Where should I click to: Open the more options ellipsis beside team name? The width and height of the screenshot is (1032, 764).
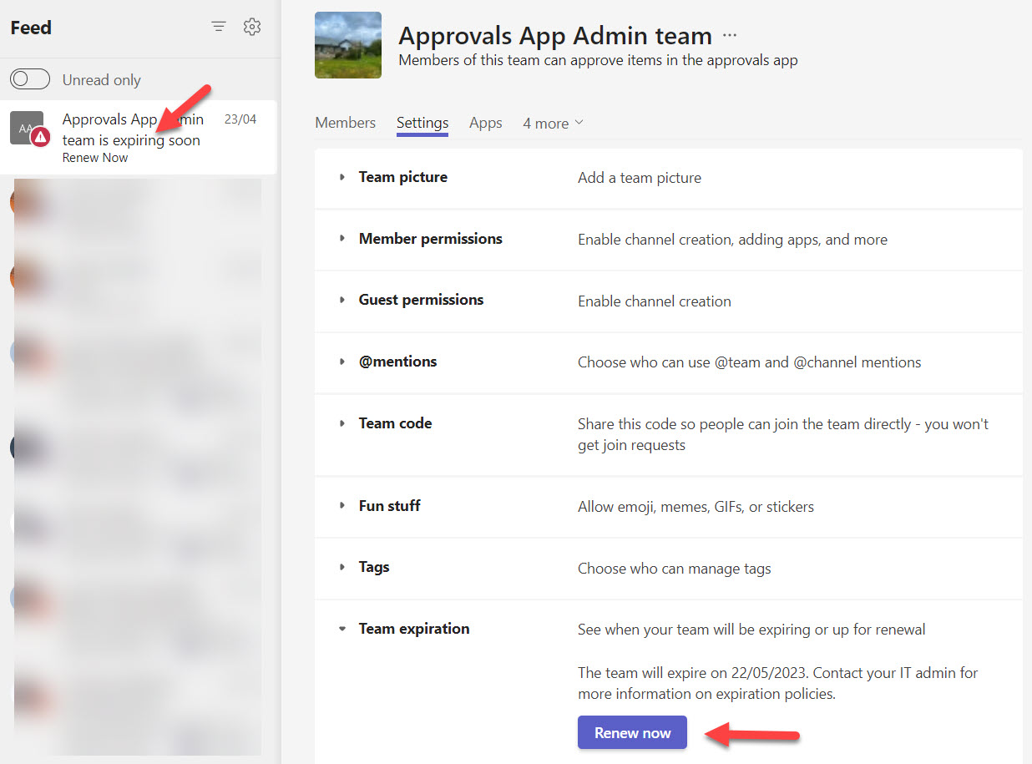click(730, 36)
